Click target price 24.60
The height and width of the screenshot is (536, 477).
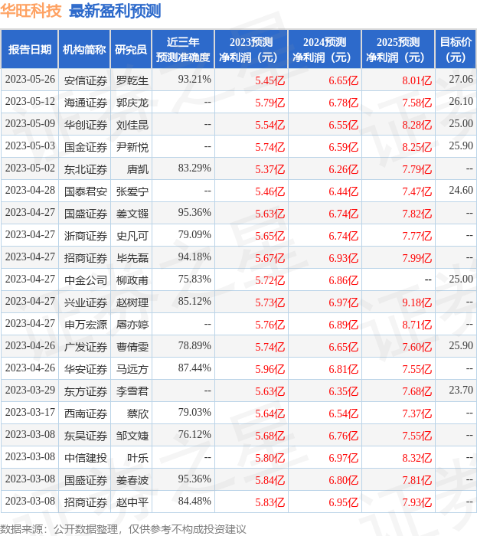[461, 191]
